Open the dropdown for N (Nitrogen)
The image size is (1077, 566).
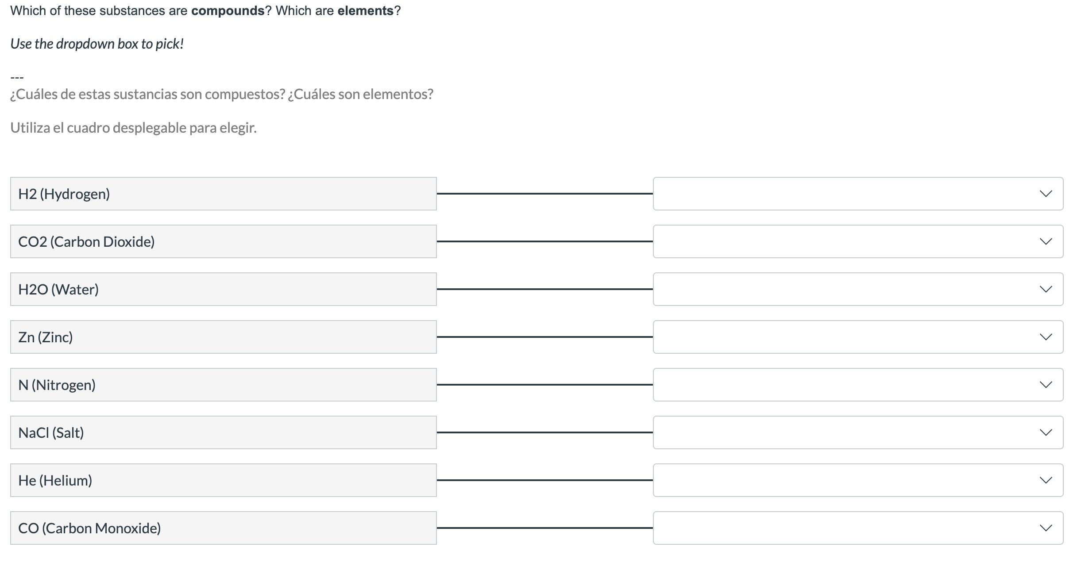click(857, 385)
